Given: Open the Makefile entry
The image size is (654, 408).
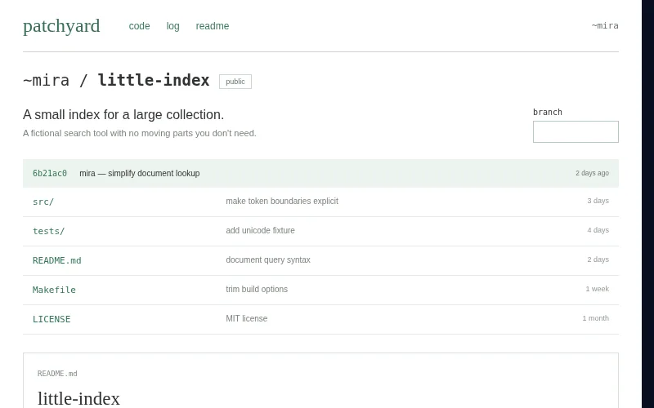Looking at the screenshot, I should coord(54,290).
